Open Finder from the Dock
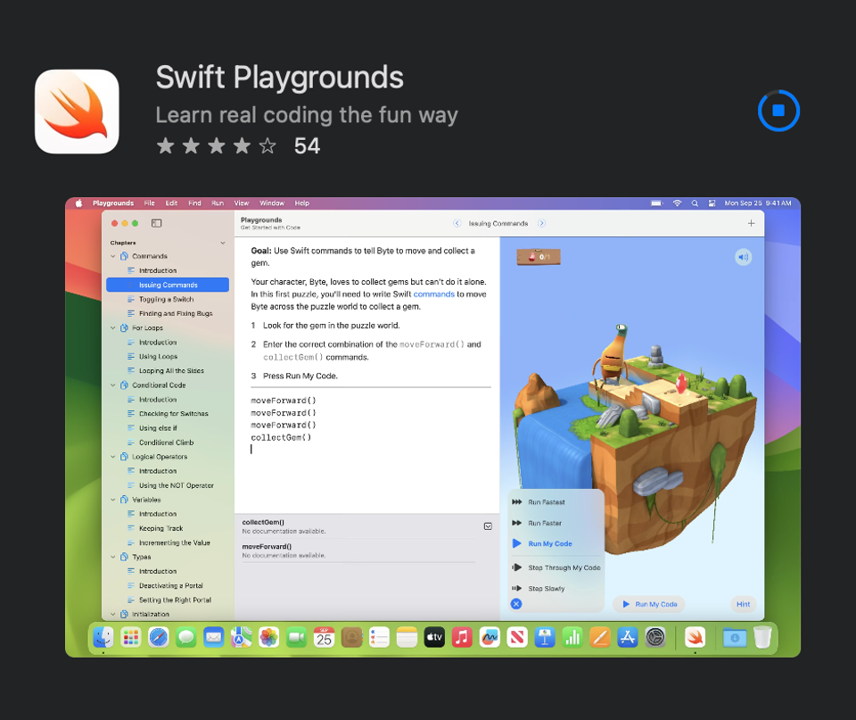This screenshot has width=856, height=720. [x=103, y=637]
